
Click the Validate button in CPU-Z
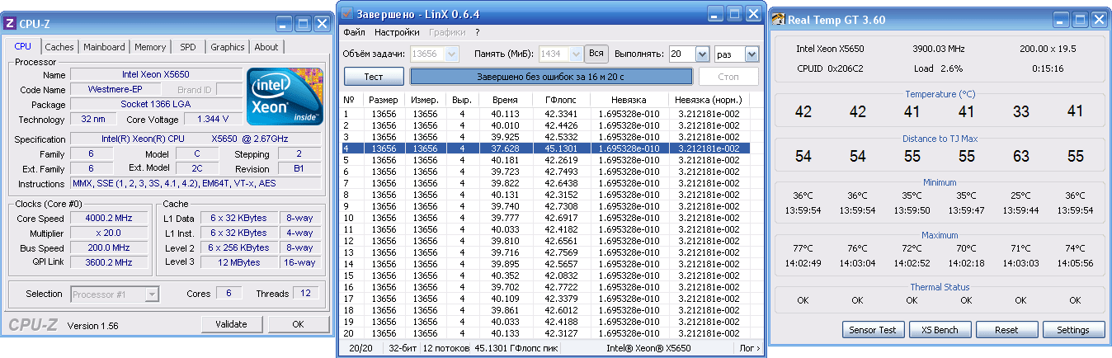pyautogui.click(x=232, y=324)
